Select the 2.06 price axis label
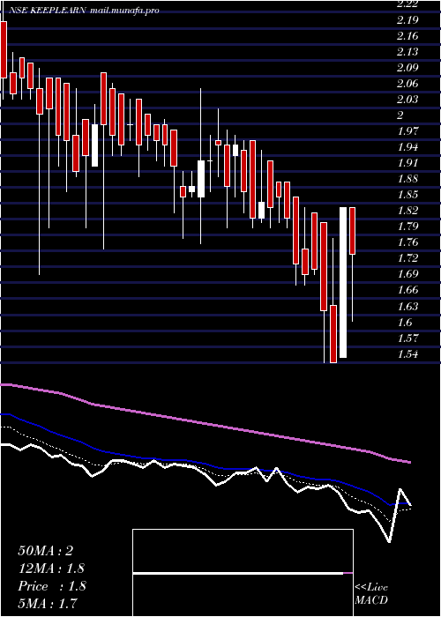Screen dimensions: 441x617 tap(407, 84)
